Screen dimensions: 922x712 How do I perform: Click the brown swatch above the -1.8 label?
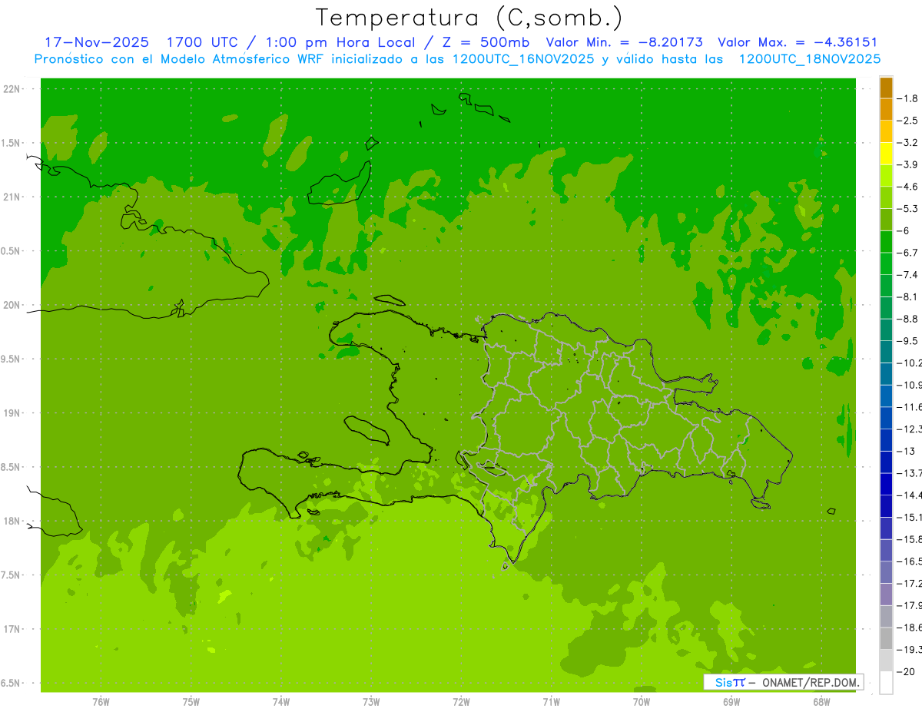(x=886, y=88)
